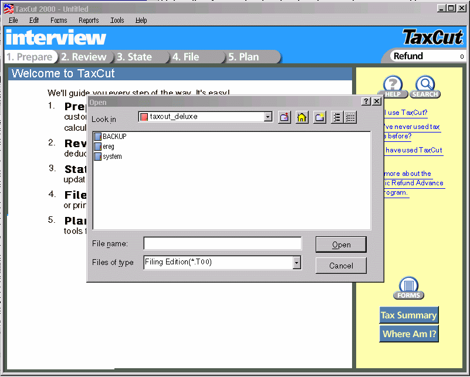Image resolution: width=470 pixels, height=377 pixels.
Task: Click the Open dialog's question mark help button
Action: [x=366, y=101]
